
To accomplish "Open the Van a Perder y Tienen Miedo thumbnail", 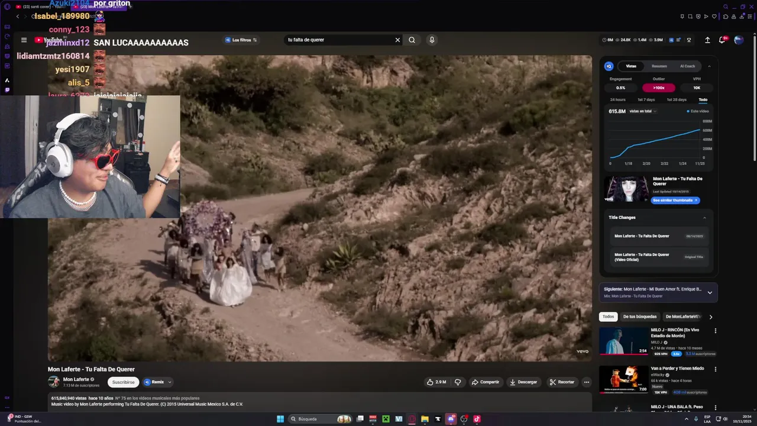I will click(x=624, y=379).
